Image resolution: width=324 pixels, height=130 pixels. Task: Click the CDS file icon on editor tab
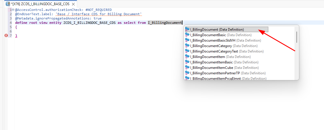coord(8,4)
